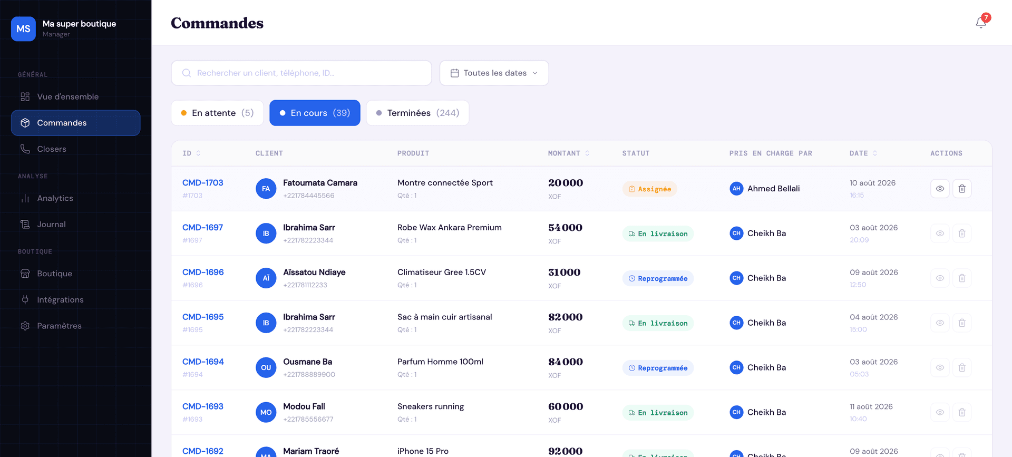Navigate to Analytics in sidebar
This screenshot has height=457, width=1012.
click(x=75, y=198)
